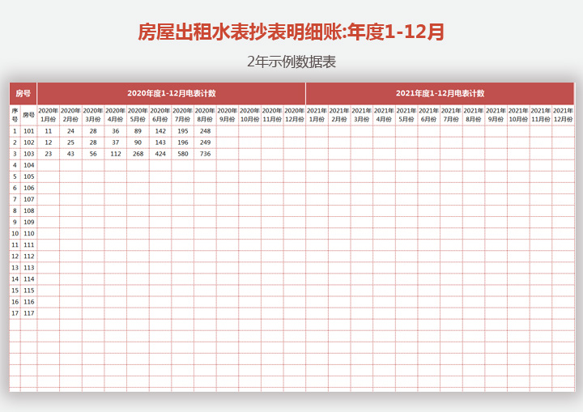Select the value 12 in room 102's row

(x=49, y=142)
